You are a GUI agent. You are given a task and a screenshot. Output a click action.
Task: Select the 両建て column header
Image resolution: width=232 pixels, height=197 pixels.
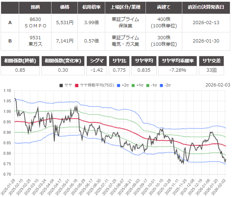[164, 7]
